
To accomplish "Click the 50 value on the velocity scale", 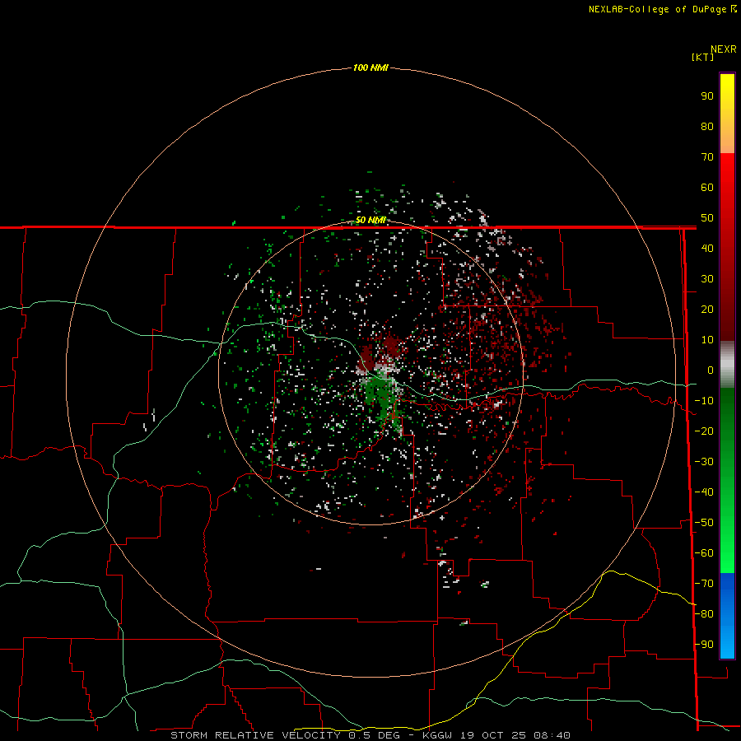I will 707,218.
